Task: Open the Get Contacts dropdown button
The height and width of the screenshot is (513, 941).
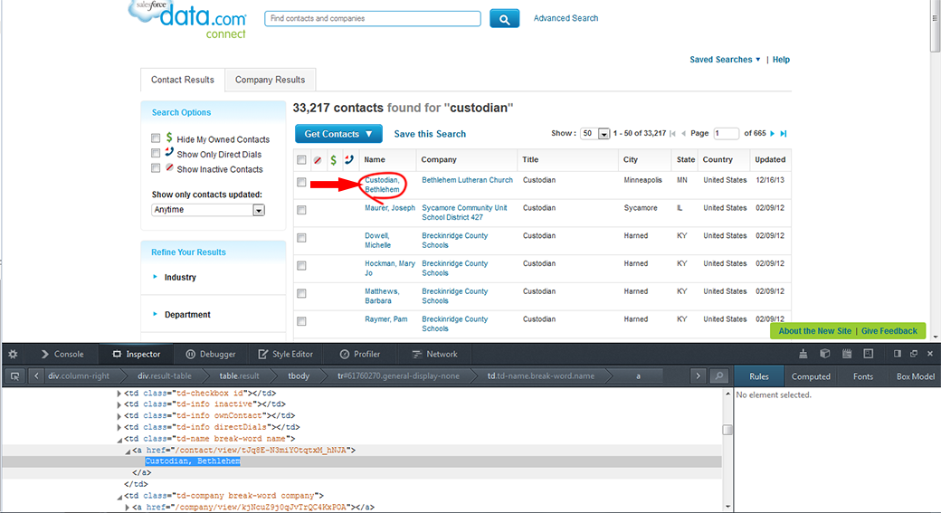Action: click(338, 134)
